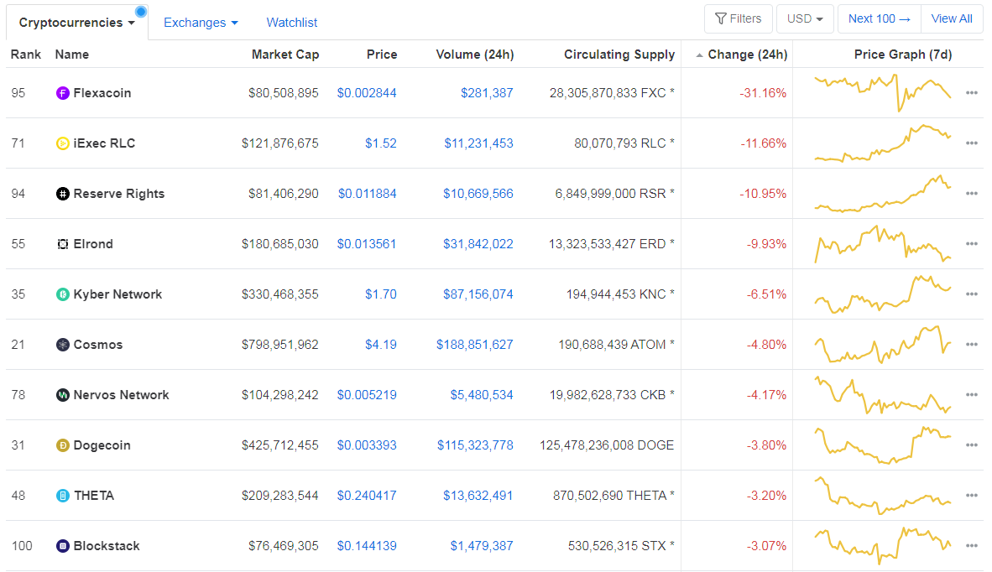
Task: Sort table by Volume (24h) column
Action: pos(475,55)
